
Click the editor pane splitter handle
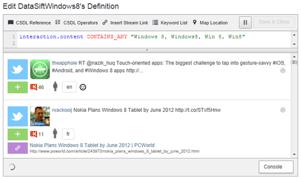point(147,50)
